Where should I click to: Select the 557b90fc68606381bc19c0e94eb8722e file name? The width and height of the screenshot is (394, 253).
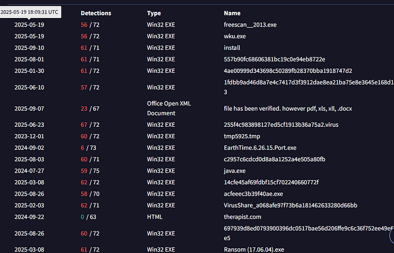(x=275, y=59)
